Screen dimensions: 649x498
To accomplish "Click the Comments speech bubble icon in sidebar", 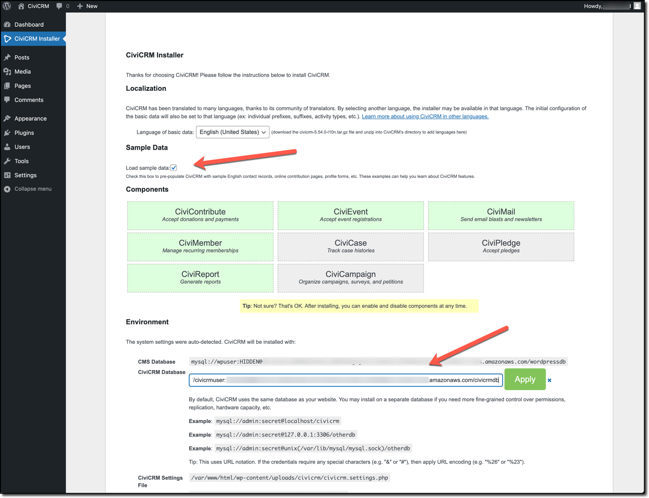I will pos(7,100).
